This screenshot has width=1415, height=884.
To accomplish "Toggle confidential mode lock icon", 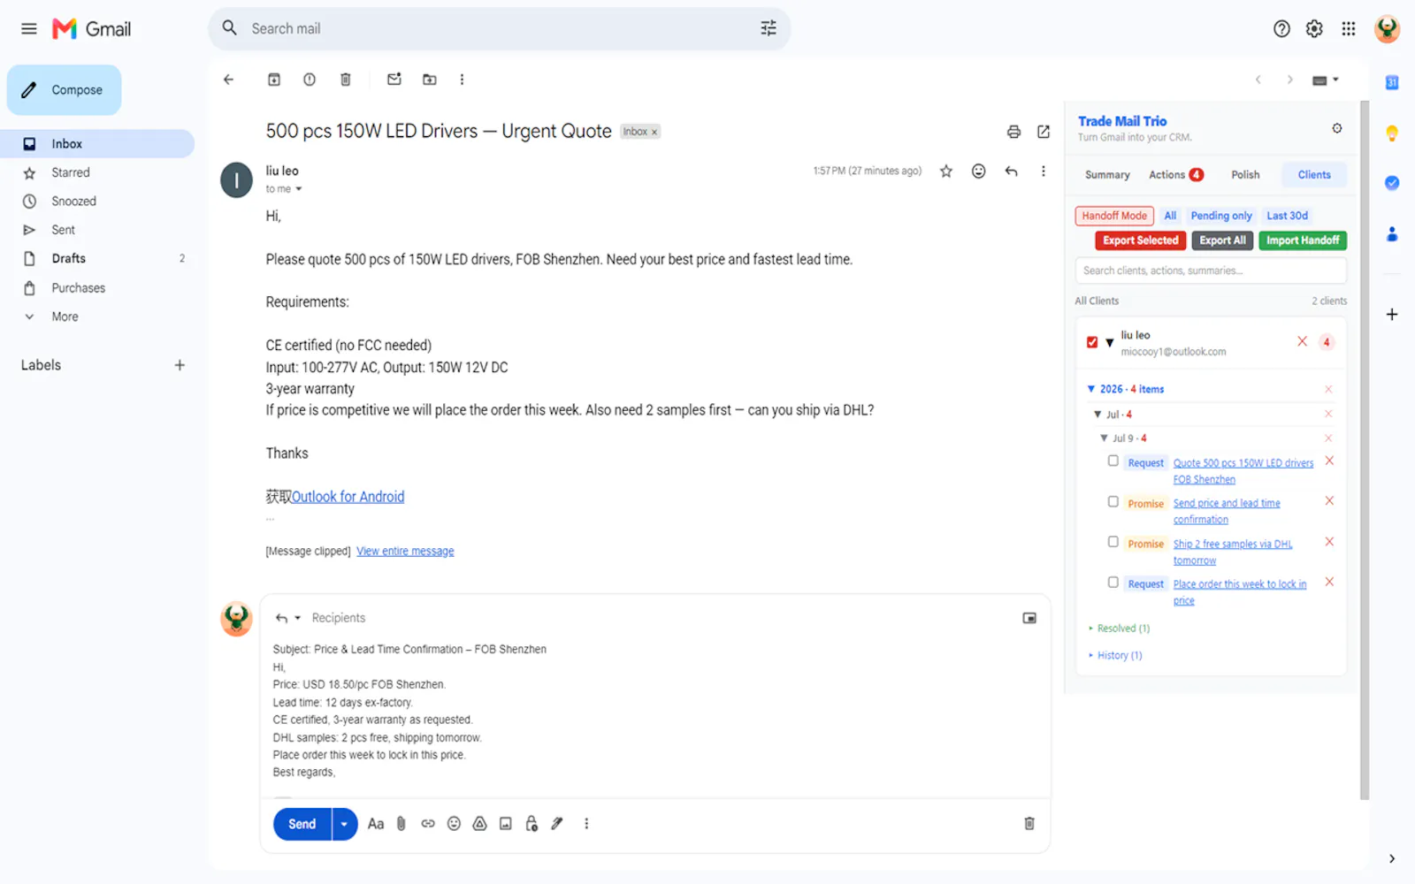I will (x=532, y=824).
